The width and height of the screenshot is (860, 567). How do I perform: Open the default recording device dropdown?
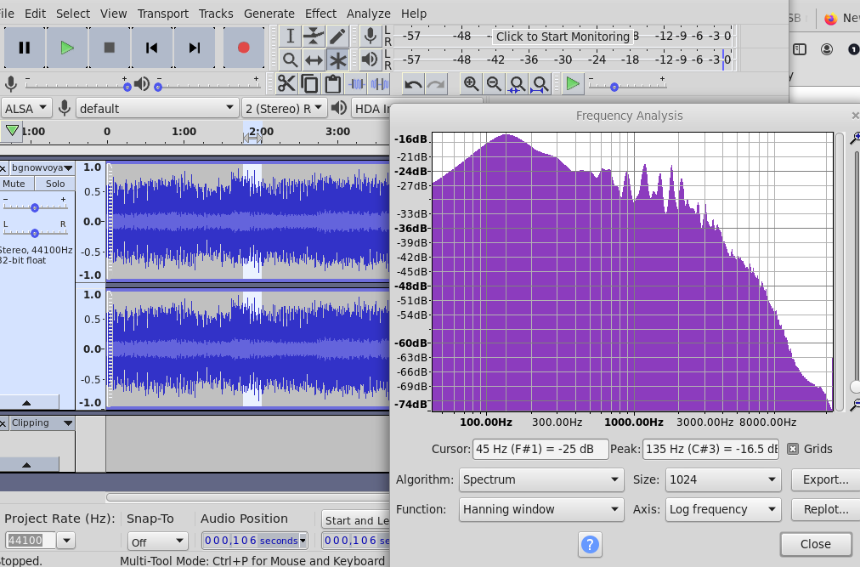(157, 108)
